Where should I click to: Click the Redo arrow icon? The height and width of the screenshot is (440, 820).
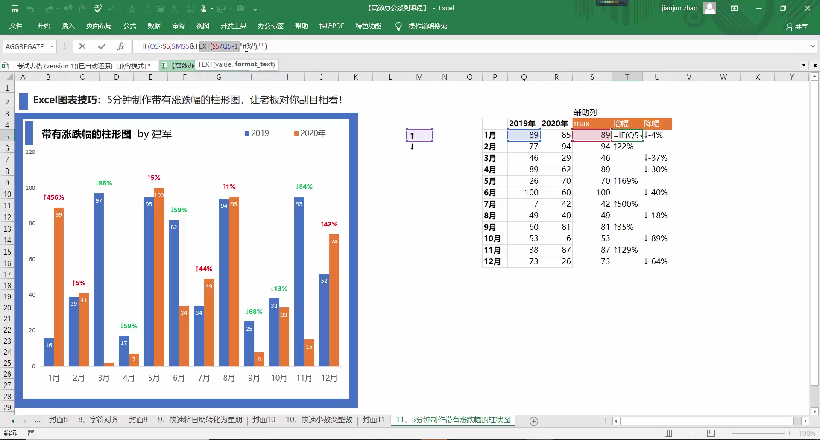pyautogui.click(x=49, y=9)
